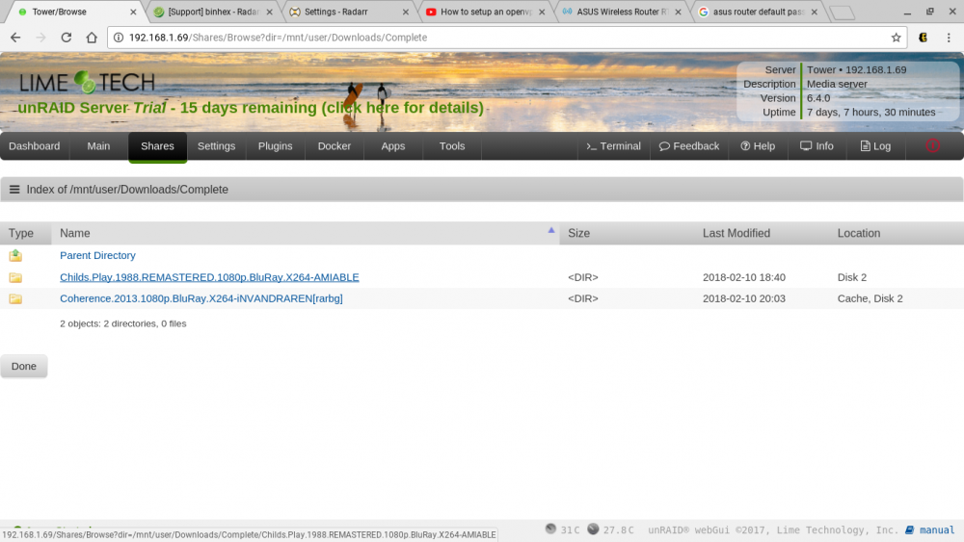Reload the page with refresh icon

click(66, 38)
